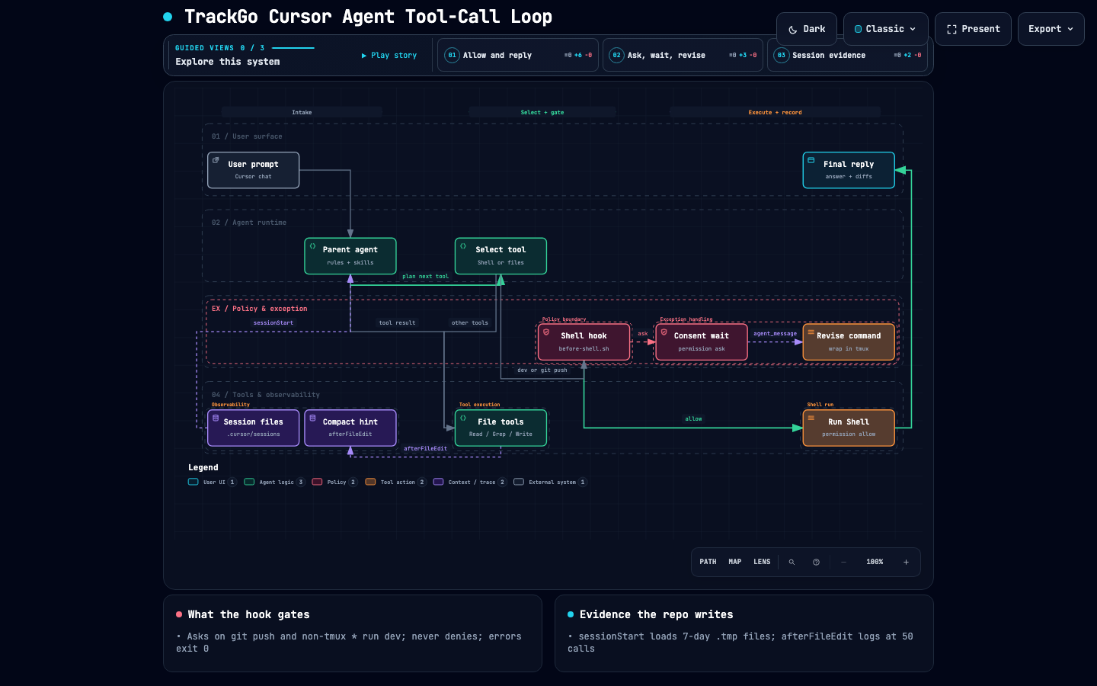
Task: Reset zoom via the 100% label
Action: (875, 563)
